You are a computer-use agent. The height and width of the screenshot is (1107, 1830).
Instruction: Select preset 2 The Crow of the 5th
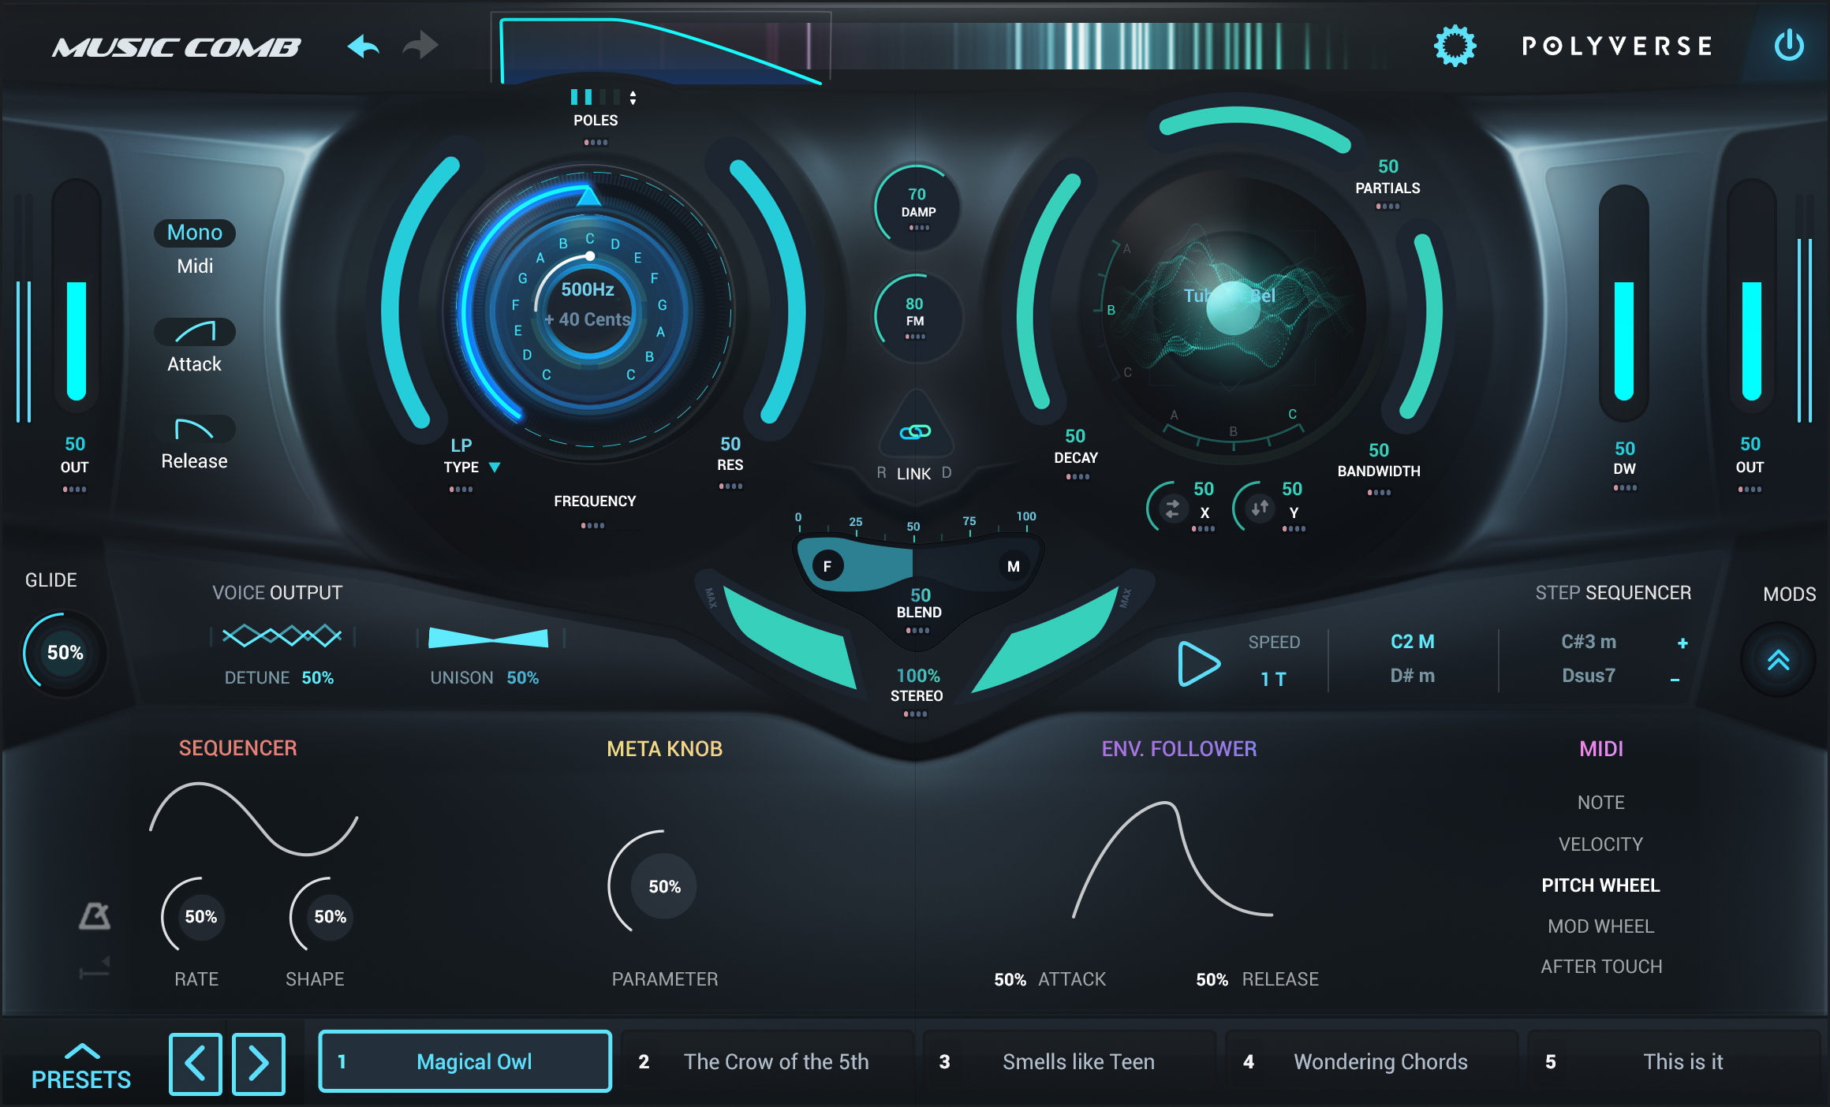(x=767, y=1061)
